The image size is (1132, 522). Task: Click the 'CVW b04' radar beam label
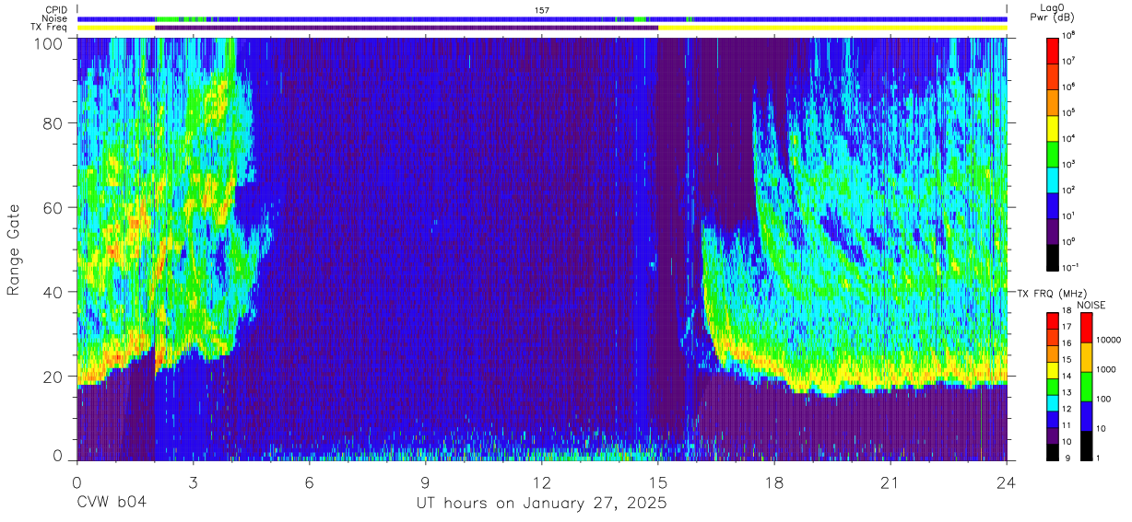(112, 504)
